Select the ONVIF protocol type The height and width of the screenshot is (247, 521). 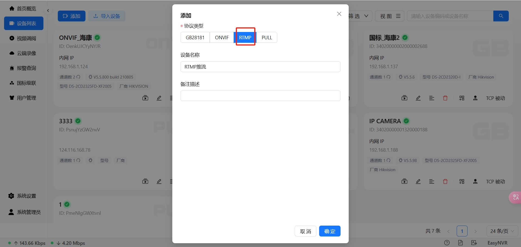coord(222,37)
